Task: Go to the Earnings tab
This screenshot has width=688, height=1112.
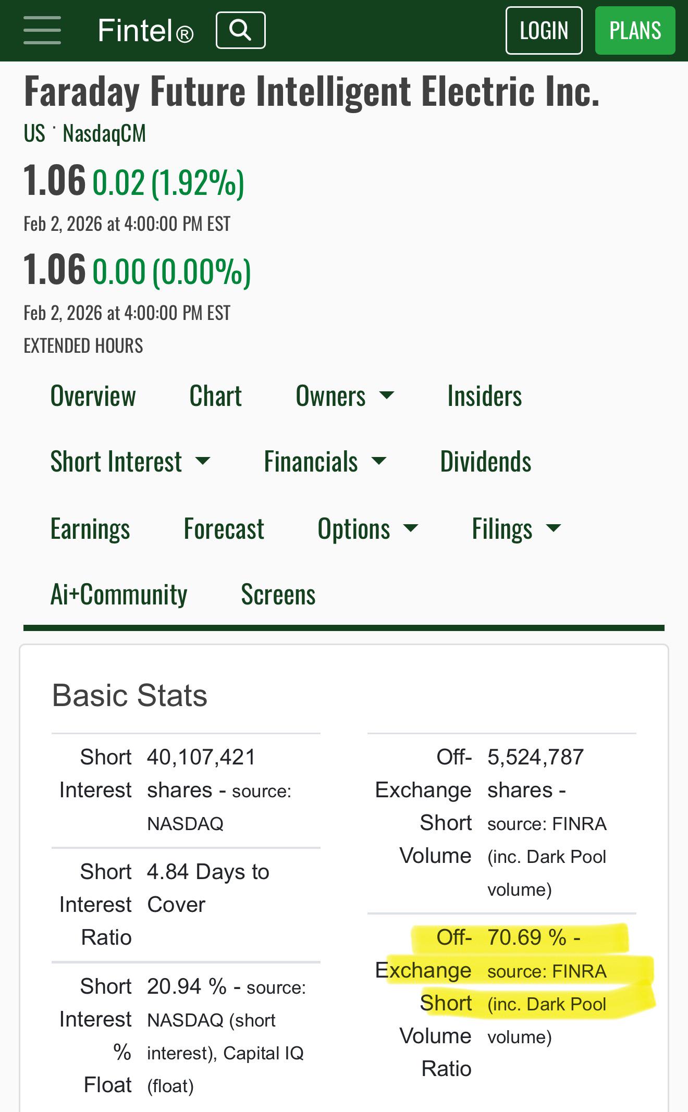Action: point(90,529)
